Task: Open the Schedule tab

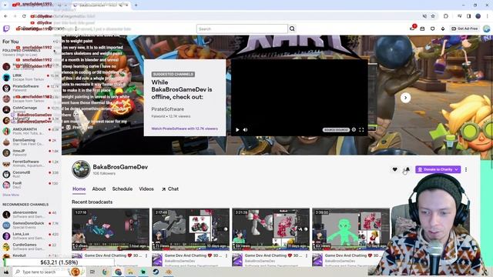Action: point(122,189)
